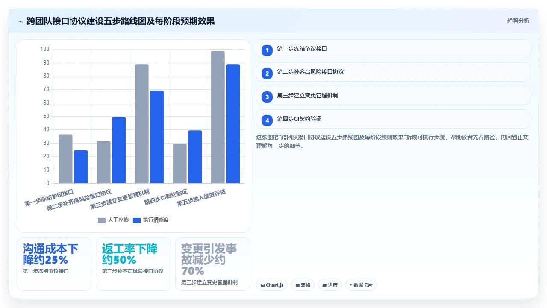
Task: Click the blue bar for 第二步补齐高风险接口协议
Action: coord(119,150)
